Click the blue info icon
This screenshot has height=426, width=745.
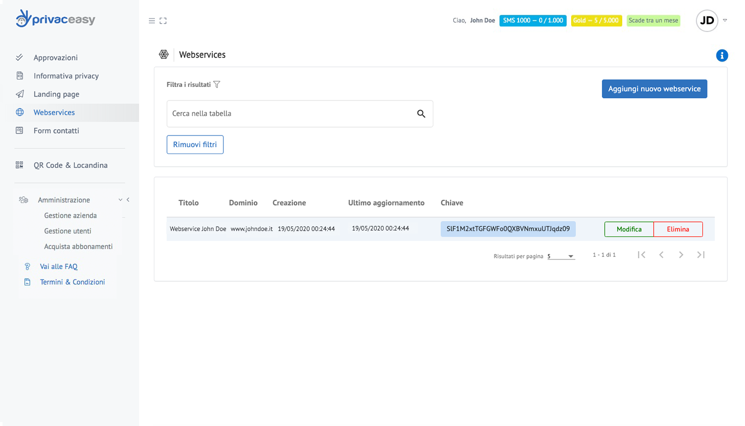[721, 55]
